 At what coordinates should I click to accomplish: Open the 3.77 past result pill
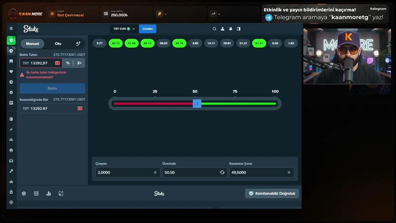[x=100, y=43]
